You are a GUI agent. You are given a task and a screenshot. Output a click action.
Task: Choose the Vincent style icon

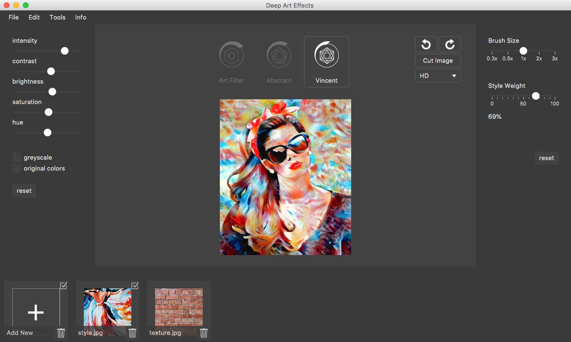point(326,62)
